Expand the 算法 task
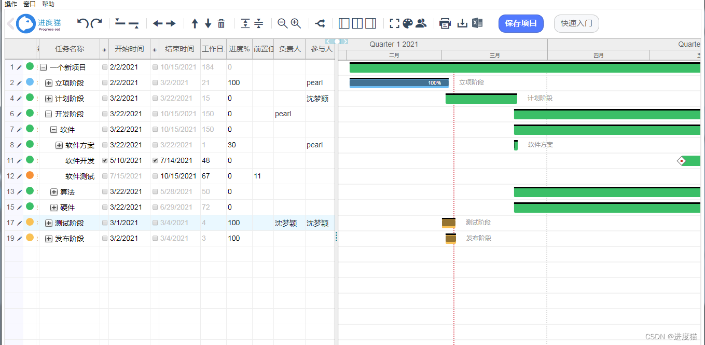Viewport: 705px width, 345px height. [54, 192]
